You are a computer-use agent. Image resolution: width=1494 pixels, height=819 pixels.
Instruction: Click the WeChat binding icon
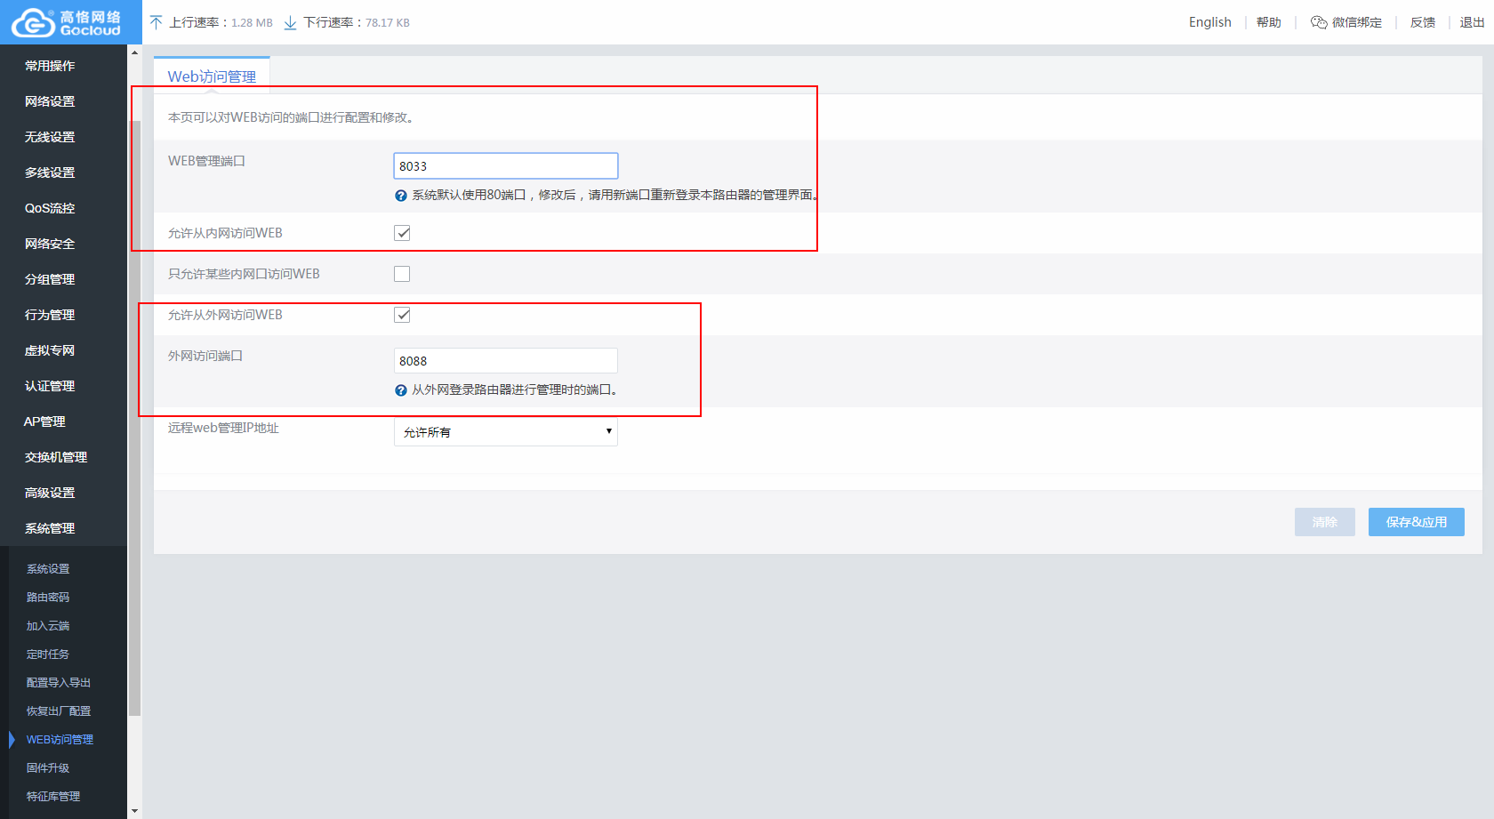point(1319,22)
